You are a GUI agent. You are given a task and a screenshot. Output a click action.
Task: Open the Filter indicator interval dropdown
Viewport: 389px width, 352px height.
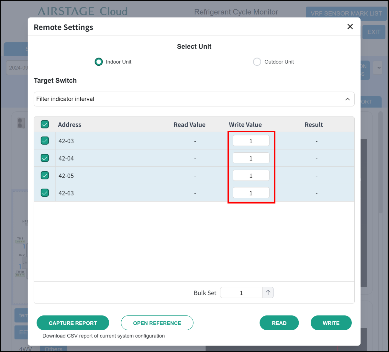pyautogui.click(x=188, y=99)
